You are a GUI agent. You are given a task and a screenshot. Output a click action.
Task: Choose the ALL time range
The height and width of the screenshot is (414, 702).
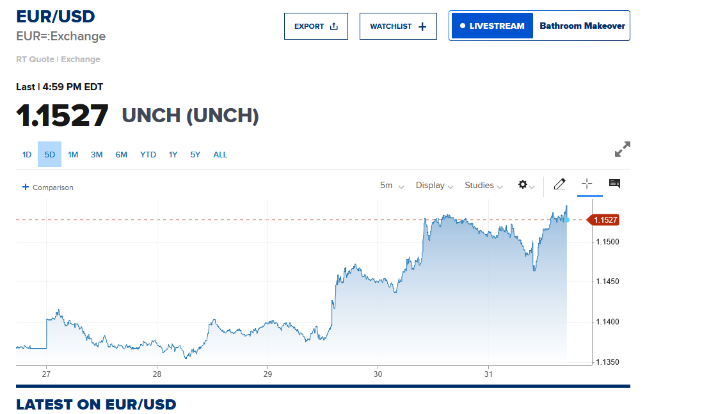[220, 154]
